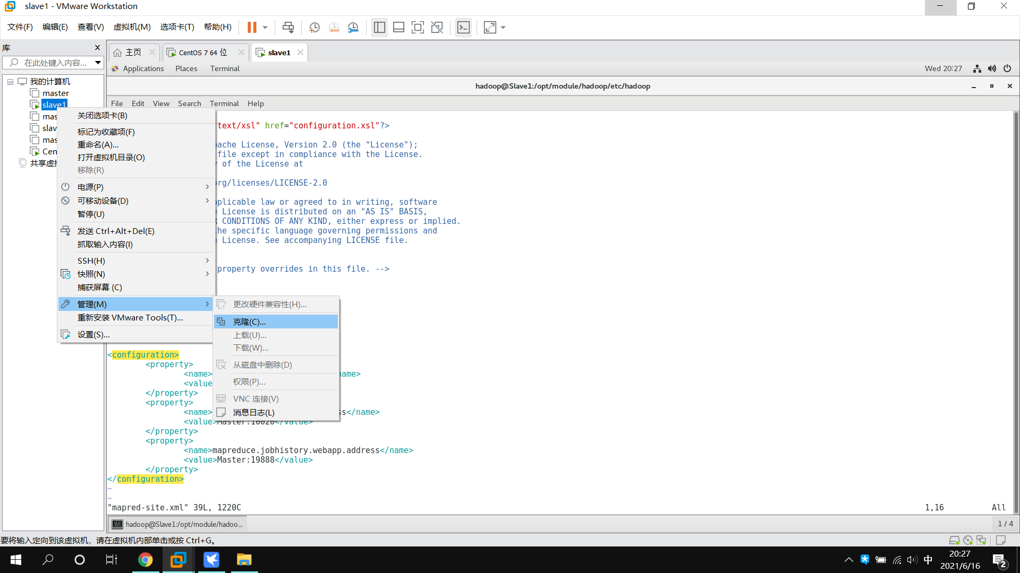The width and height of the screenshot is (1020, 573).
Task: Enter full screen mode via the toolbar icon
Action: pos(418,27)
